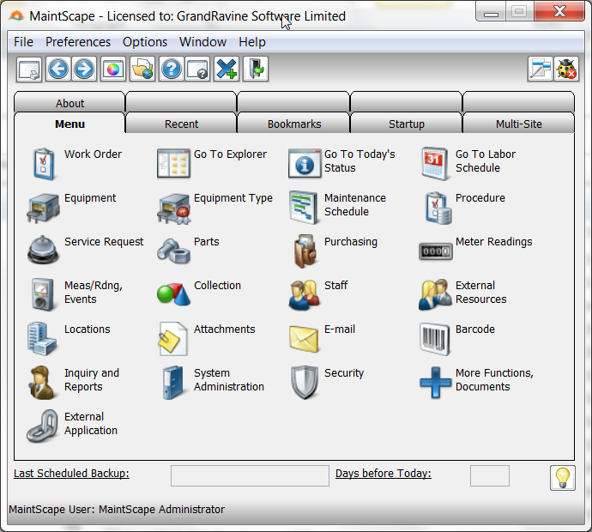Click the blue X with plus icon
The width and height of the screenshot is (592, 532).
[227, 70]
